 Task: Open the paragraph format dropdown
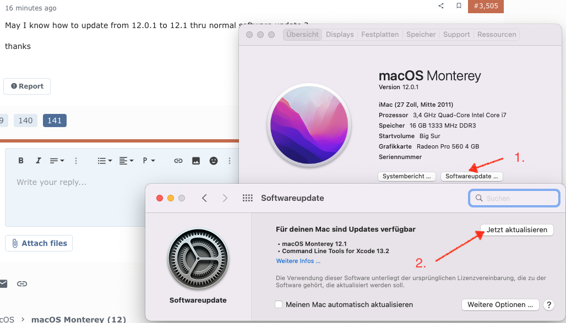pyautogui.click(x=149, y=161)
